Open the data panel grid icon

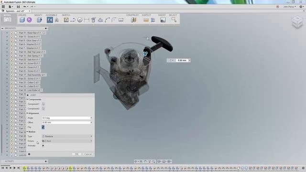pos(3,7)
